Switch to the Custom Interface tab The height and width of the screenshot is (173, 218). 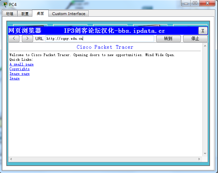point(69,14)
